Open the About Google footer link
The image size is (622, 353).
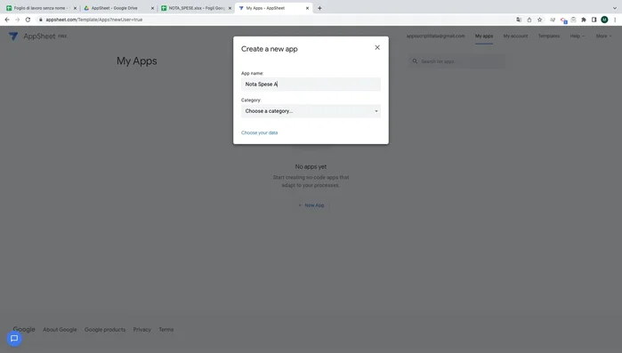[60, 330]
